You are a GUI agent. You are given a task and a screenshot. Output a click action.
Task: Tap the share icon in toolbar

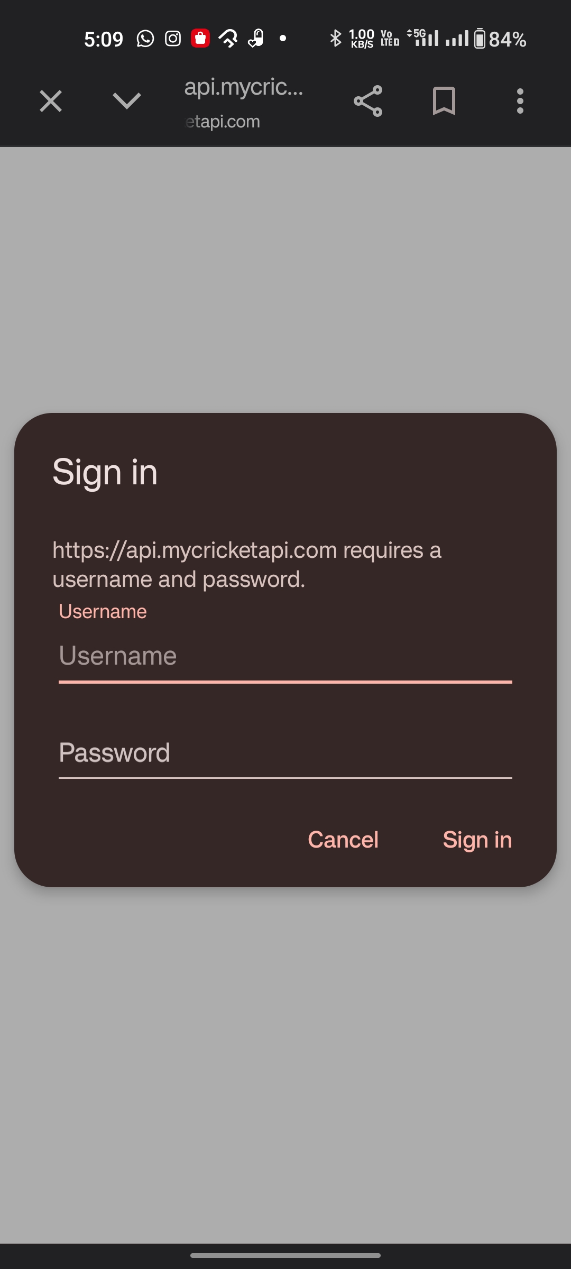pyautogui.click(x=368, y=101)
